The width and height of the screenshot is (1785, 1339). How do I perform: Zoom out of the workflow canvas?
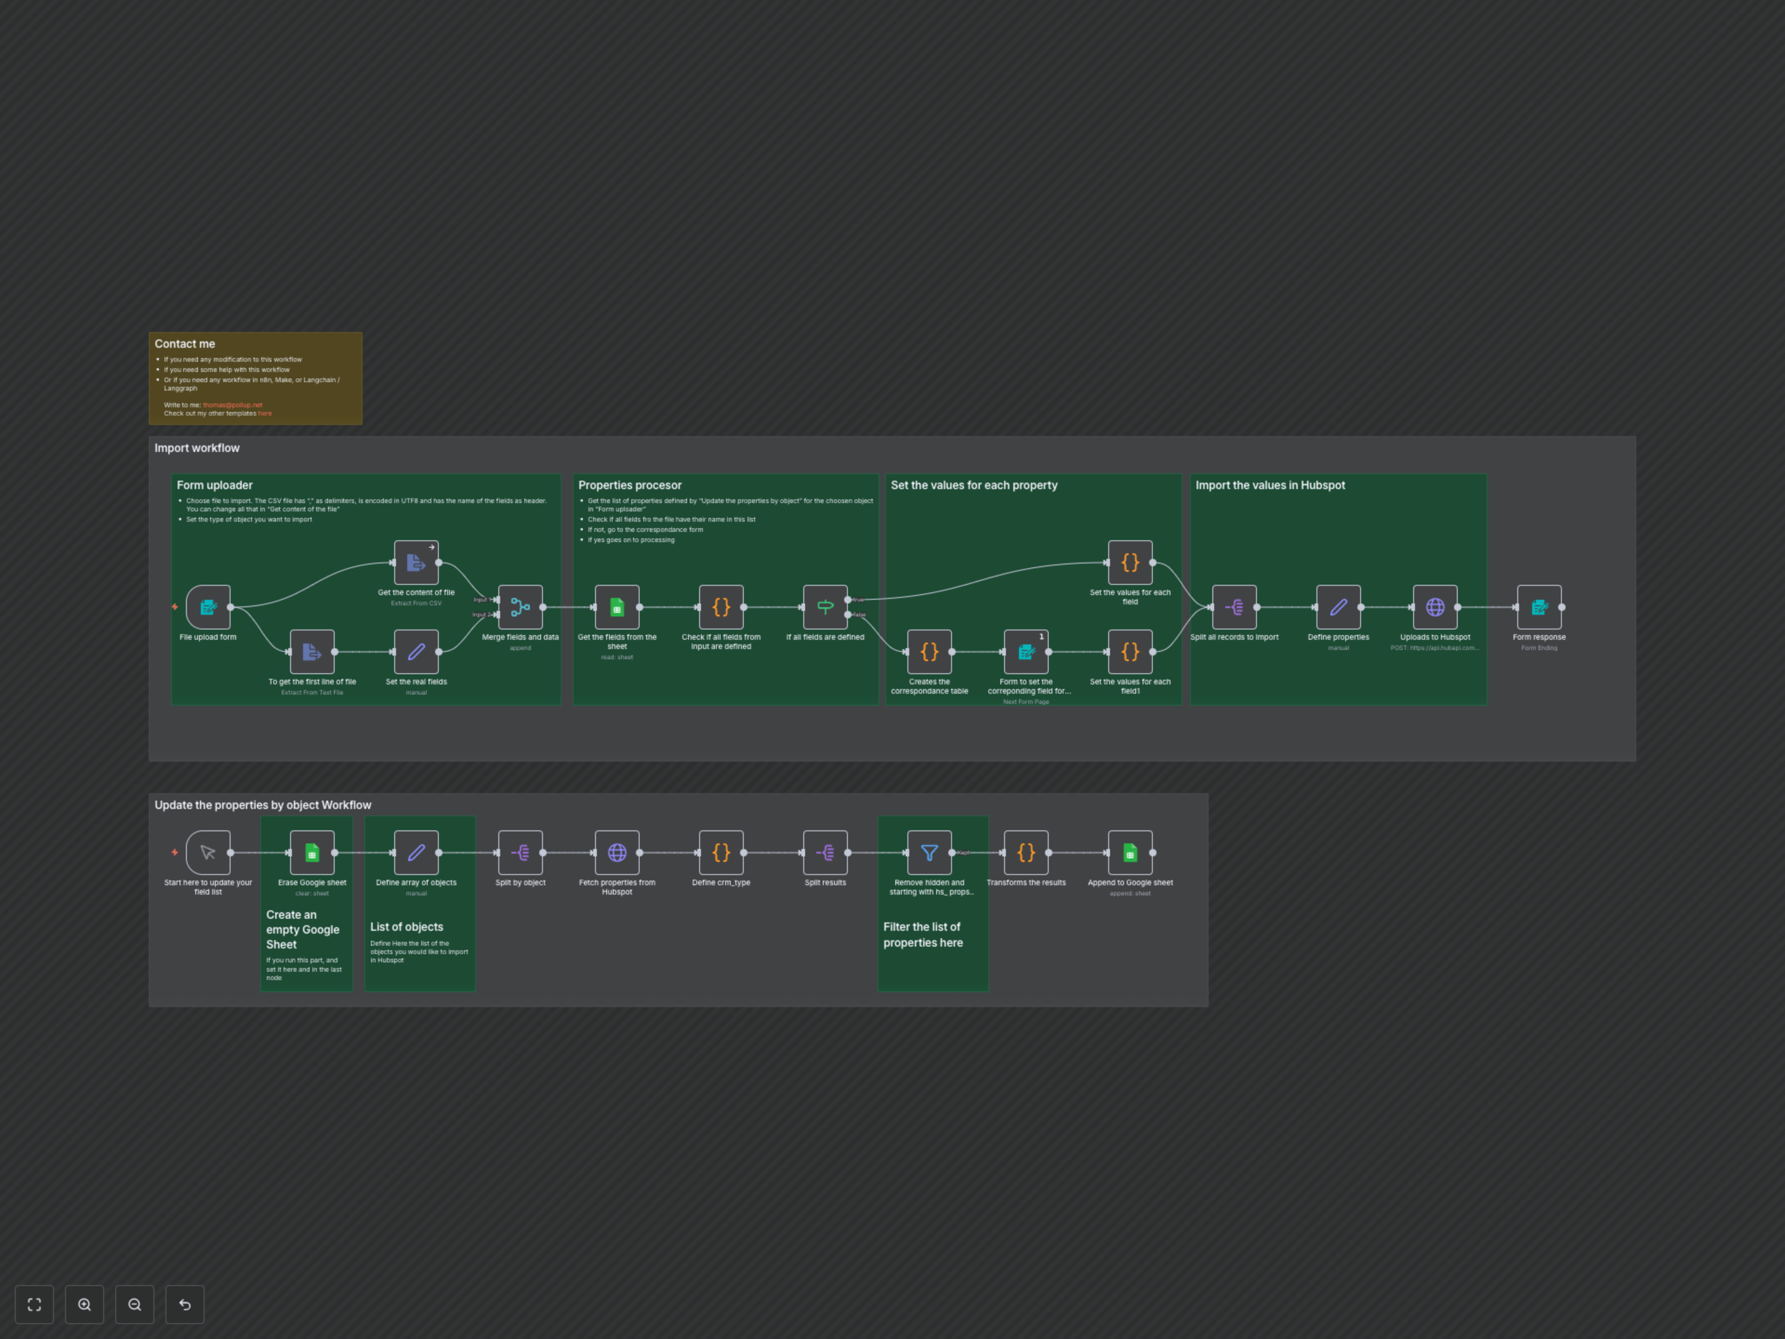pos(135,1304)
